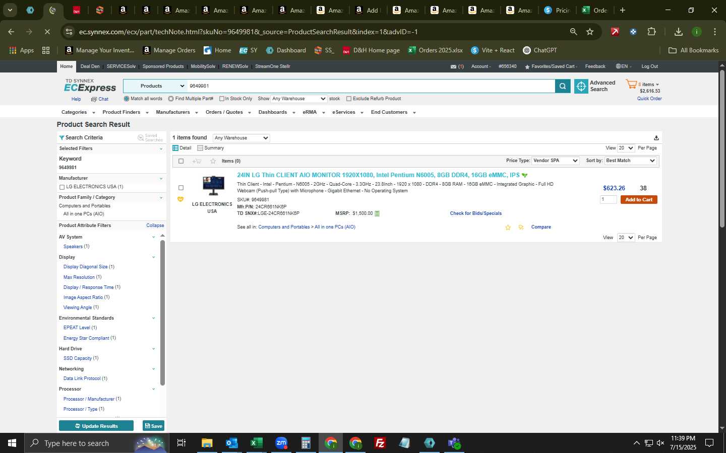Screen dimensions: 726x453
Task: Open Excel from the taskbar
Action: [x=257, y=443]
